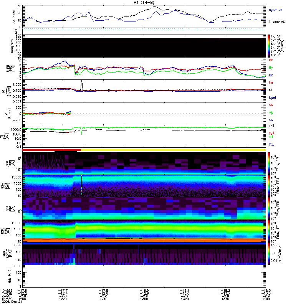The width and height of the screenshot is (288, 307).
Task: Click the green By legend label
Action: [271, 68]
